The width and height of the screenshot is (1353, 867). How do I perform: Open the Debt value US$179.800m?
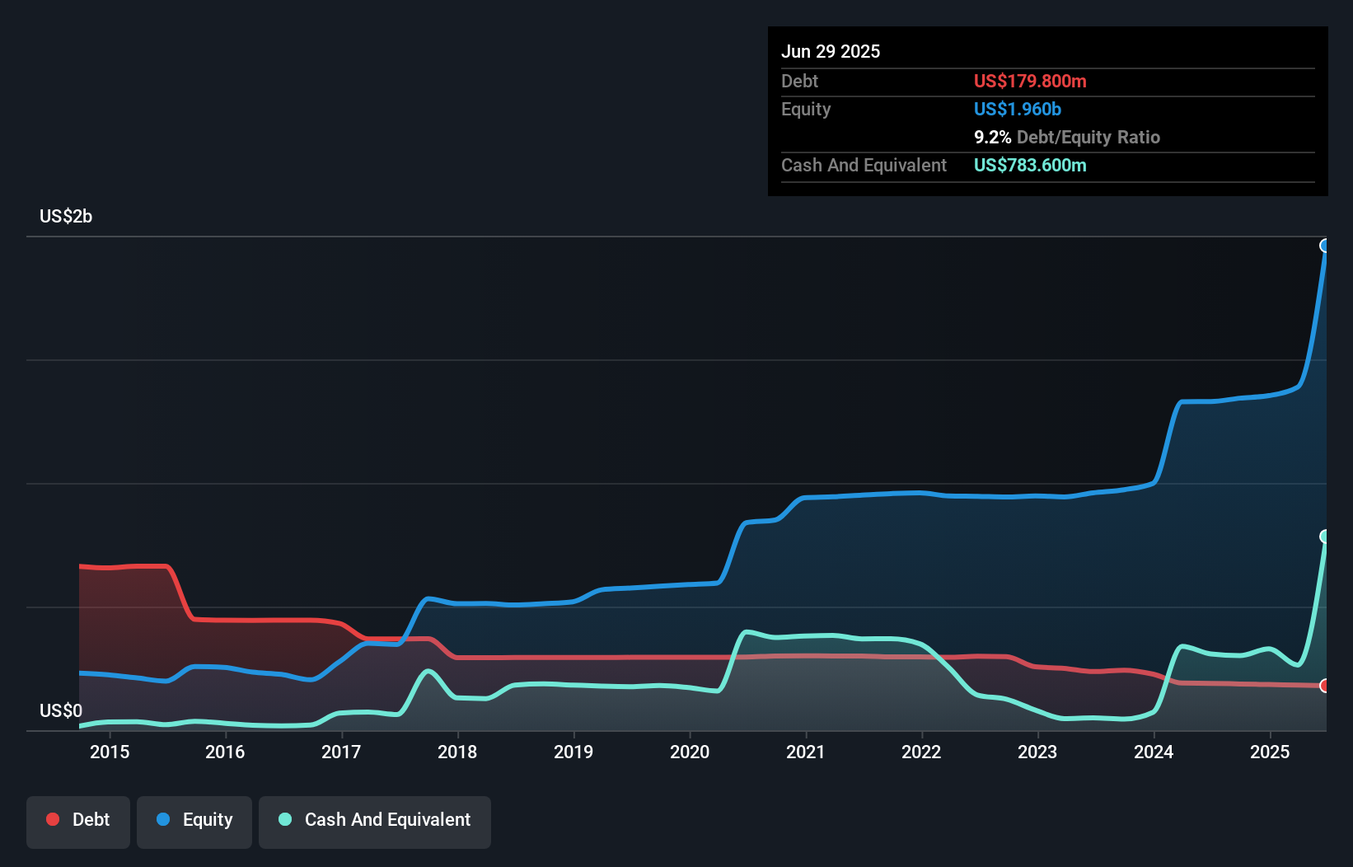point(1030,81)
